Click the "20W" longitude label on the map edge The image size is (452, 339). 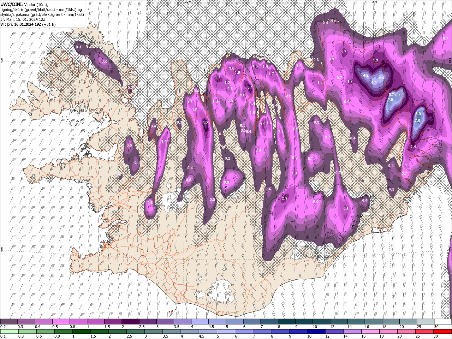[x=188, y=1]
